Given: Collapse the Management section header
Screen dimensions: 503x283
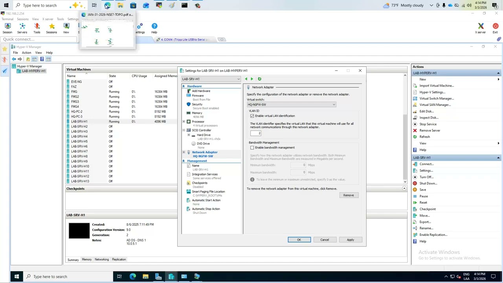Looking at the screenshot, I should [x=184, y=161].
